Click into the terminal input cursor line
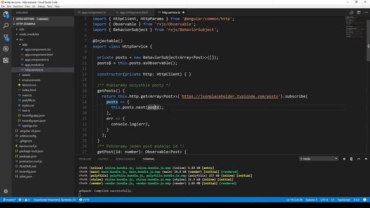The width and height of the screenshot is (370, 208). (x=80, y=195)
